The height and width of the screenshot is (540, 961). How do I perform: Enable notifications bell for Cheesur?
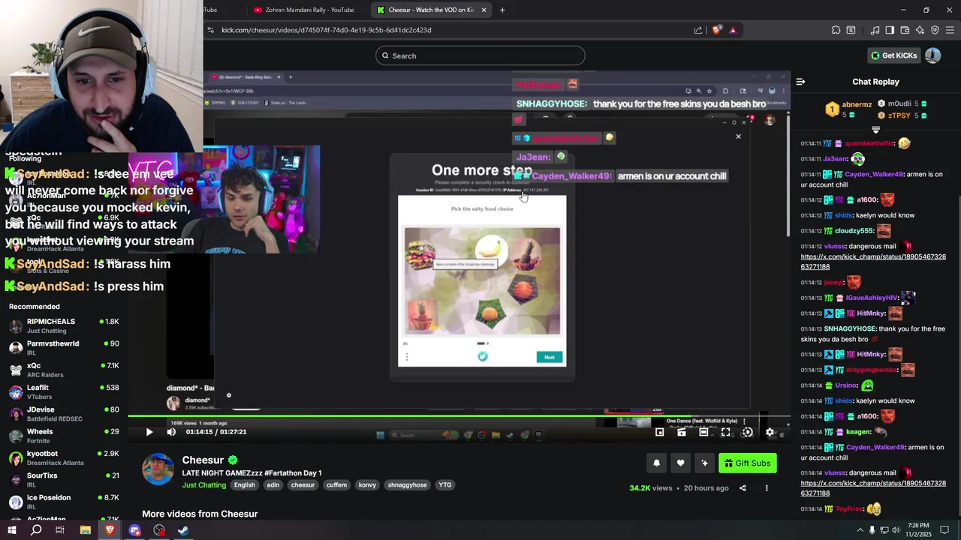click(x=656, y=463)
